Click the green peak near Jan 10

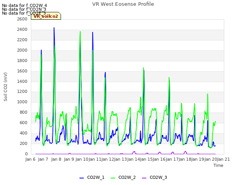80,32
